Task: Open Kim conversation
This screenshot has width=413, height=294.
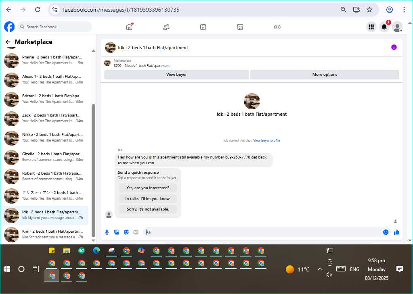Action: [x=45, y=234]
